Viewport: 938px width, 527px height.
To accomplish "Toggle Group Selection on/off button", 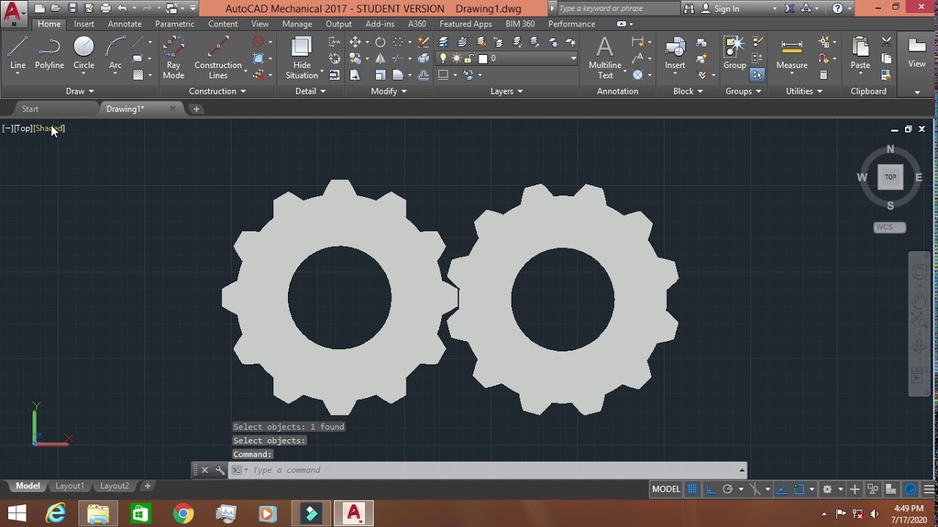I will click(757, 75).
